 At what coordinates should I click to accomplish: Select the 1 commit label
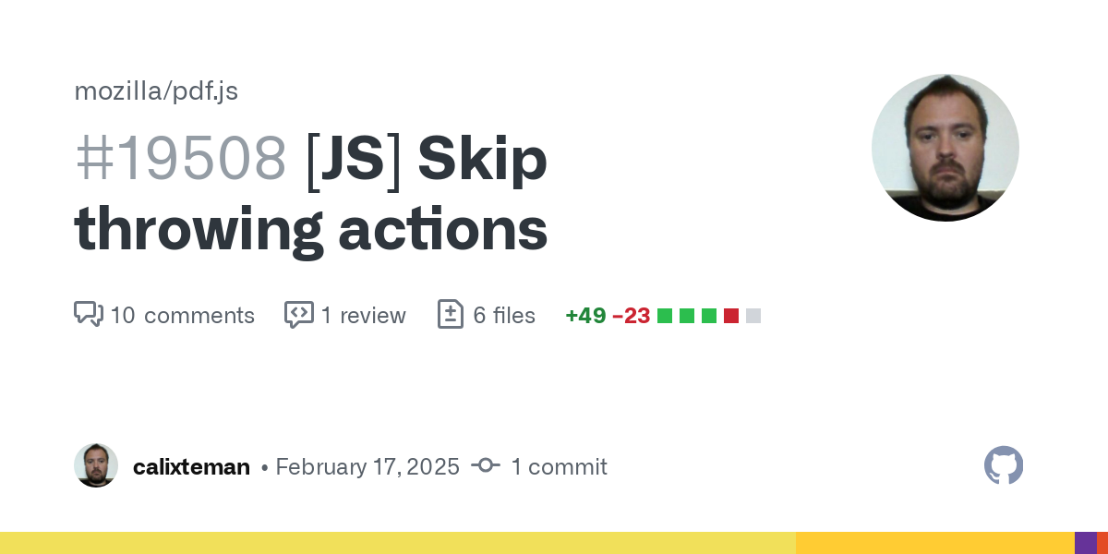click(x=559, y=467)
